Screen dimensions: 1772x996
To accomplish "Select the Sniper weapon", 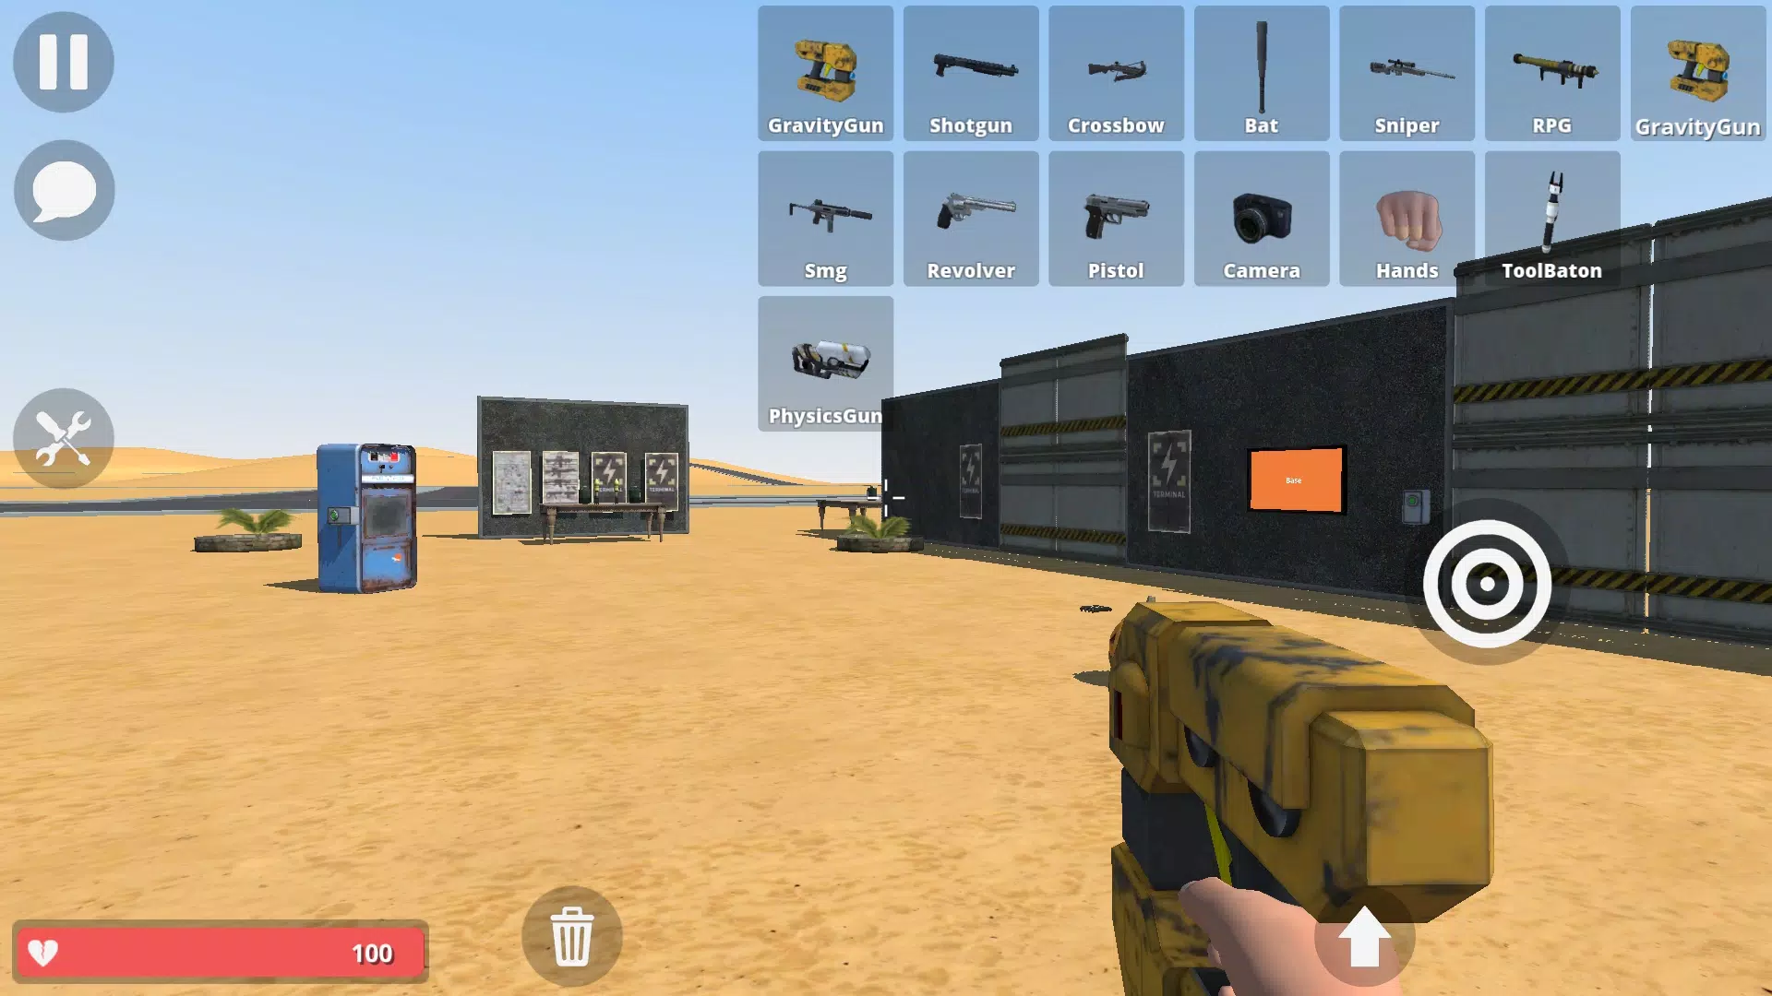I will click(x=1407, y=73).
